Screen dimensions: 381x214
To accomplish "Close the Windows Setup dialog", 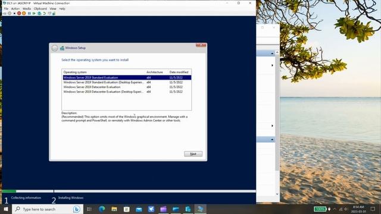I will tap(201, 45).
